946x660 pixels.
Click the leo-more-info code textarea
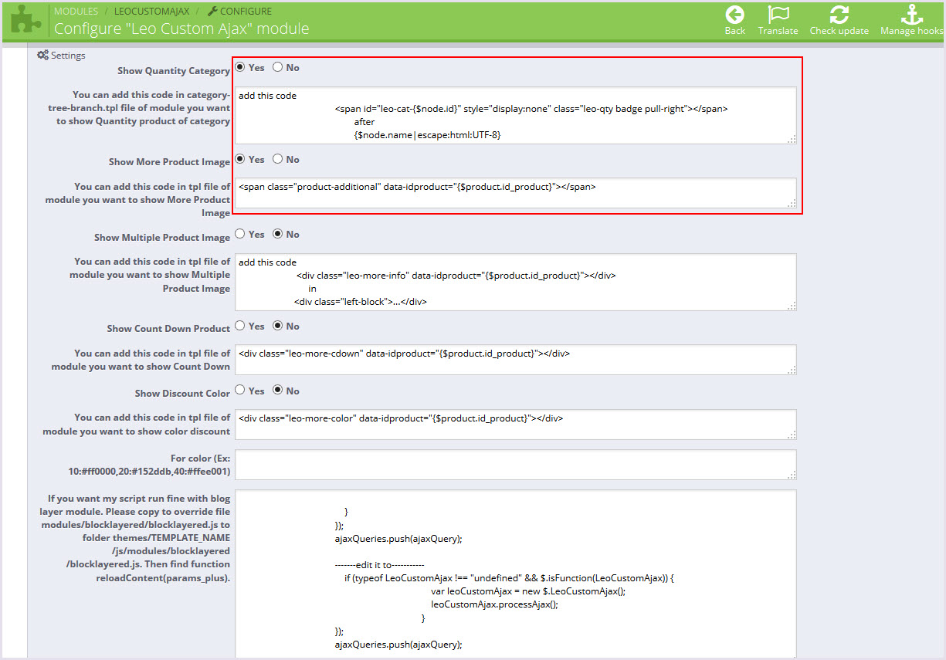point(515,282)
